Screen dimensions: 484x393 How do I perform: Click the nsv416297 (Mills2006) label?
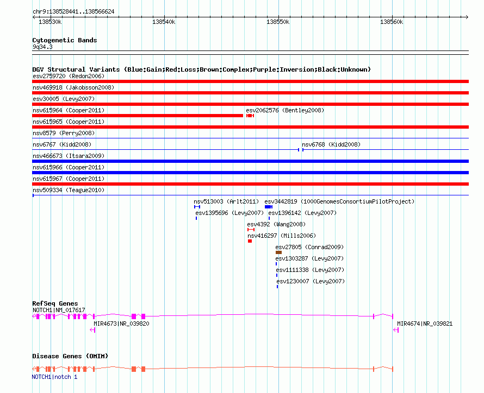282,236
